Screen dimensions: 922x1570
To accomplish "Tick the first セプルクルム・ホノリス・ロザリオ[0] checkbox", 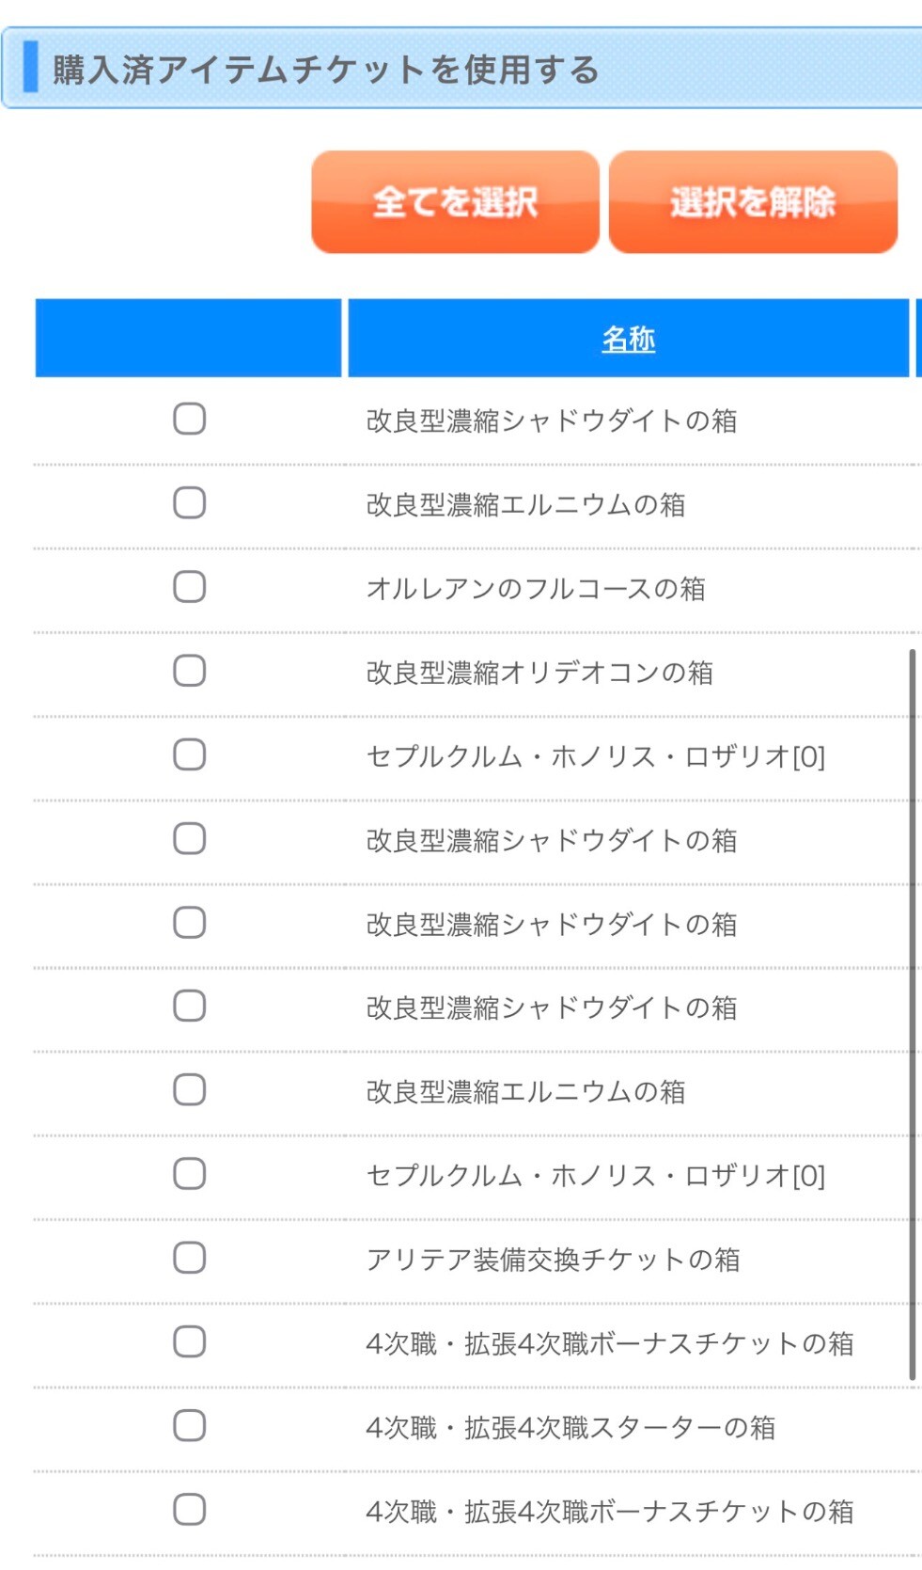I will 189,754.
